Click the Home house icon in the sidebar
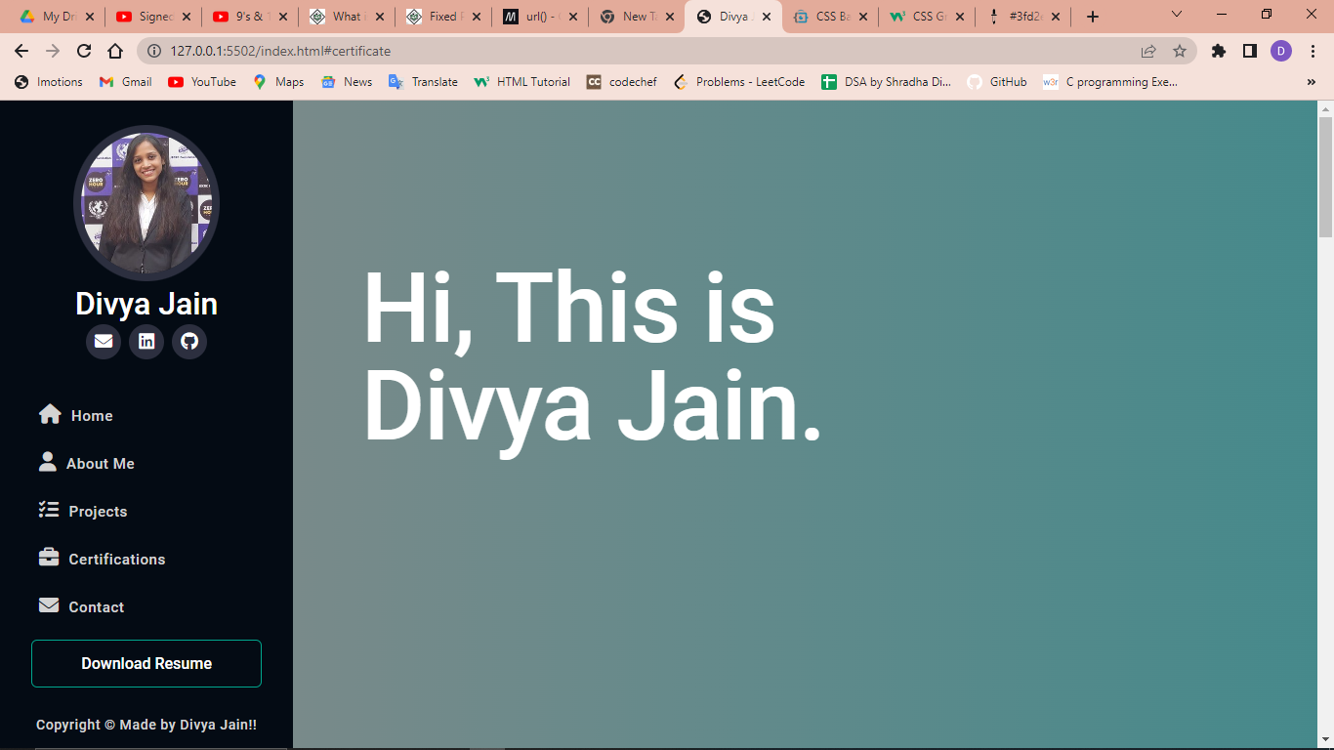This screenshot has width=1334, height=750. point(50,415)
